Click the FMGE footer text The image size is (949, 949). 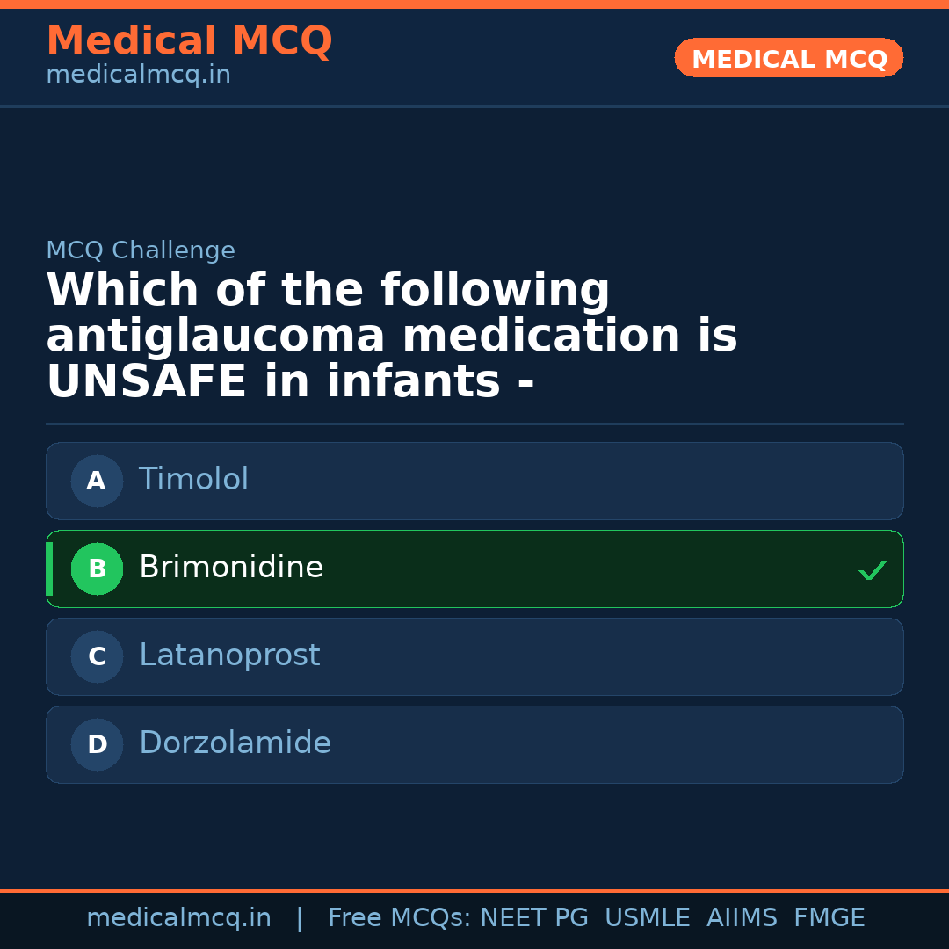click(829, 918)
